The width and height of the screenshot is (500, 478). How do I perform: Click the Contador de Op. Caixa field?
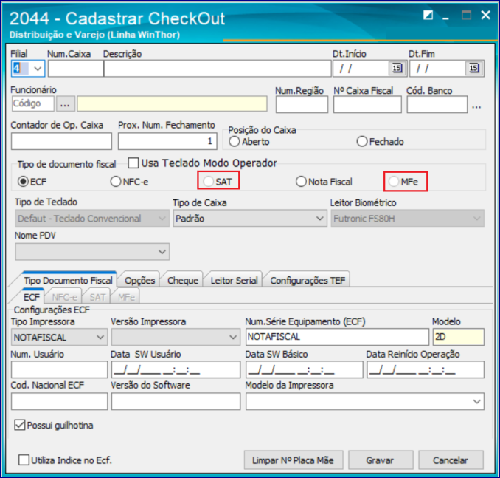61,141
